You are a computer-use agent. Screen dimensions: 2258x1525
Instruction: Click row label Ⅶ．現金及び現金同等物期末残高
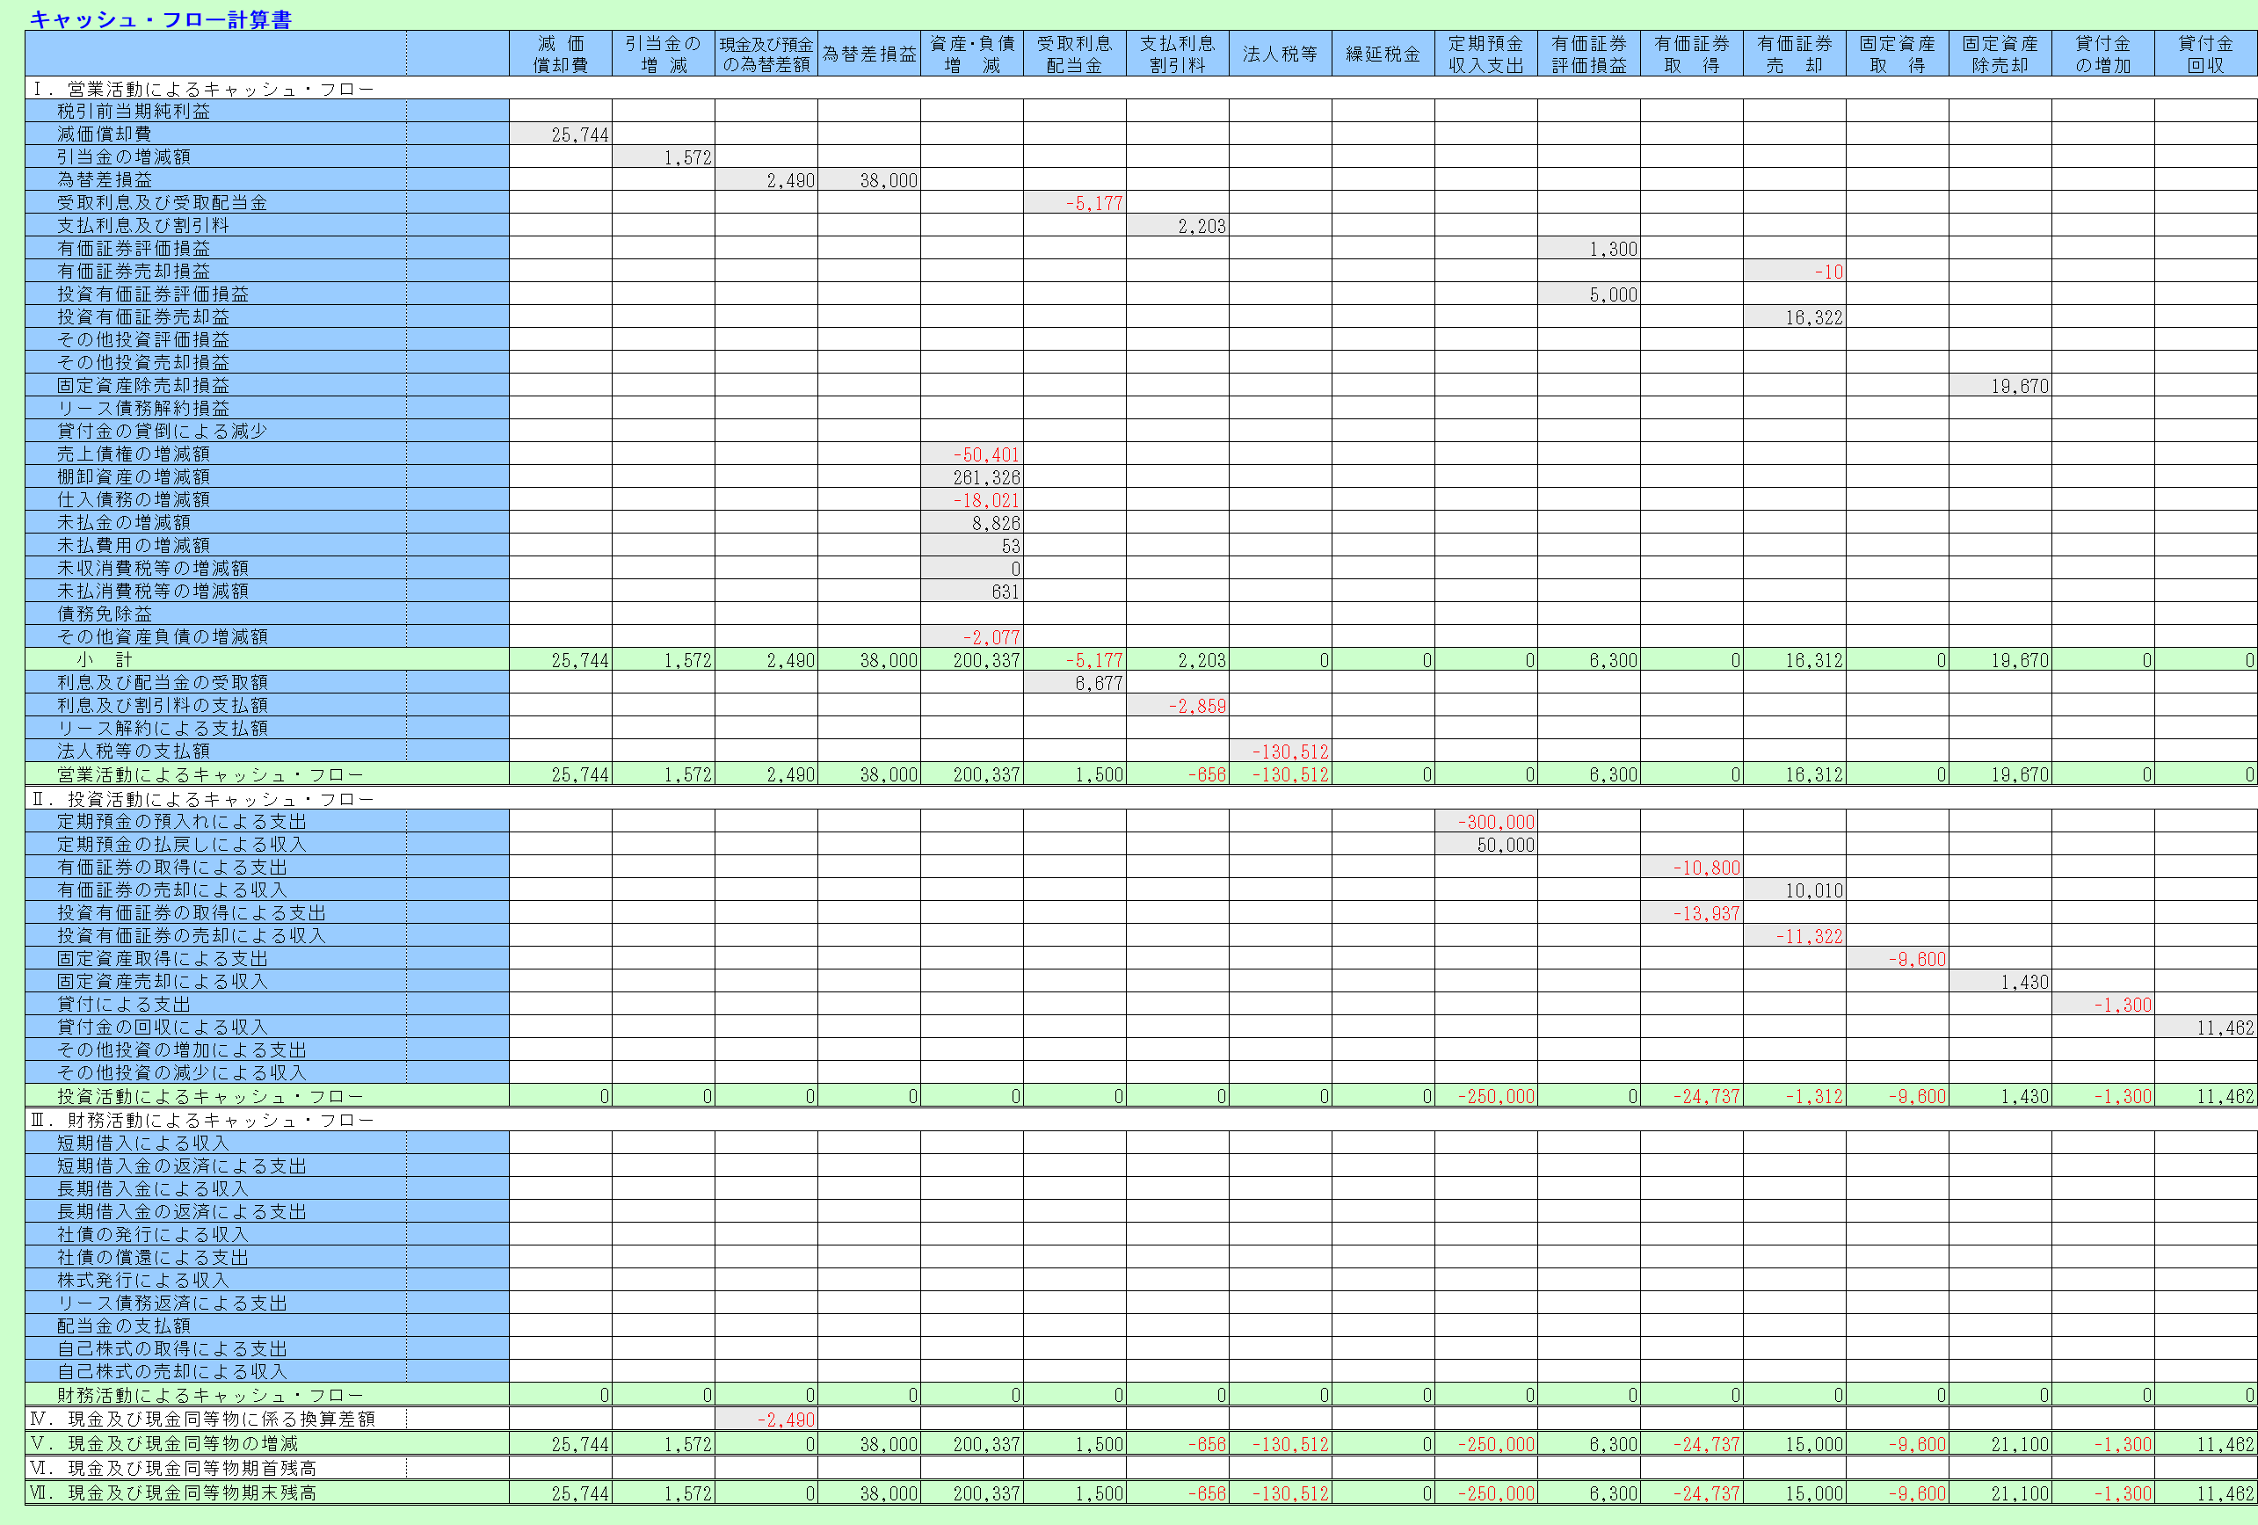[173, 1493]
